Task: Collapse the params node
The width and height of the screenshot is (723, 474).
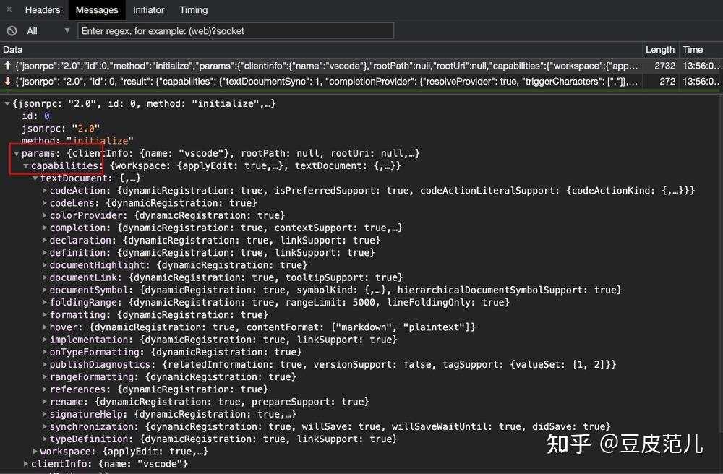Action: click(x=17, y=152)
